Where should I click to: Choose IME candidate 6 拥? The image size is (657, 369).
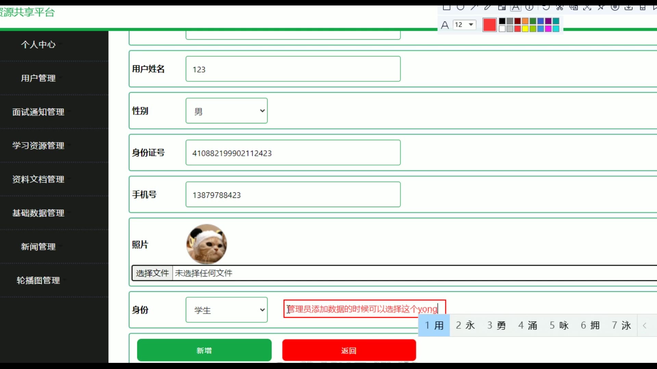(x=590, y=325)
